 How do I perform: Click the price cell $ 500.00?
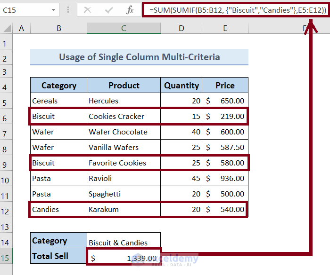[x=225, y=194]
